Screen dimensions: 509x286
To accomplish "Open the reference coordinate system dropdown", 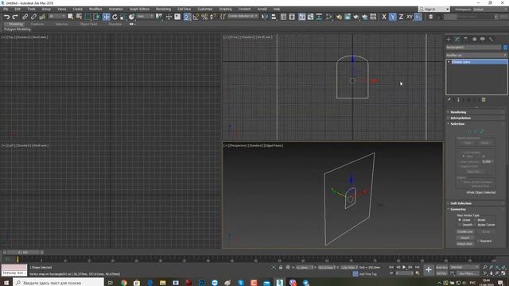I will (x=145, y=16).
